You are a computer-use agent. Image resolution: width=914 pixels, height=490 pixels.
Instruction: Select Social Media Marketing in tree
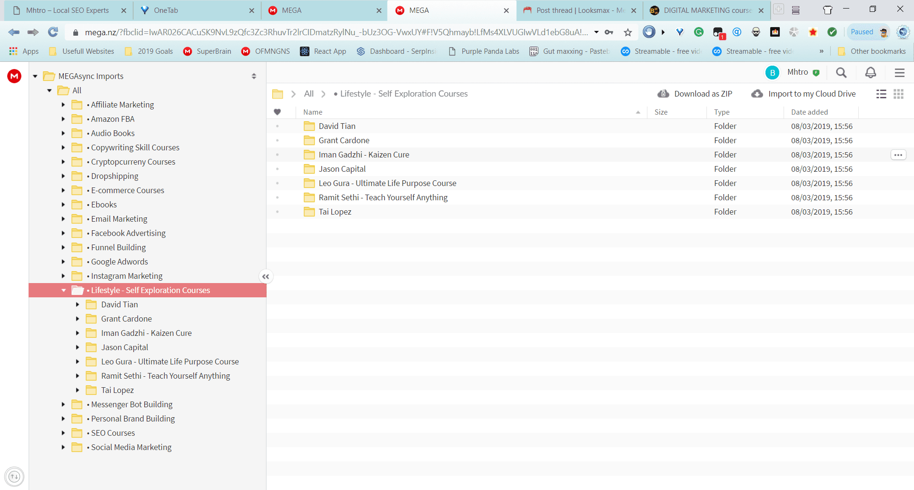tap(131, 447)
